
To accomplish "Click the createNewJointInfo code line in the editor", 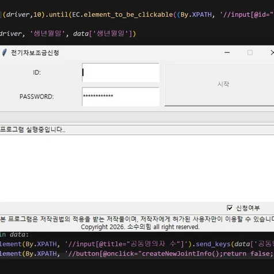I will 137,254.
